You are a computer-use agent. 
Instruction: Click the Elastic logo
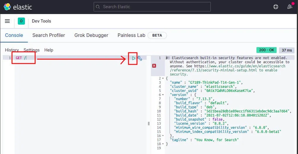[x=18, y=7]
